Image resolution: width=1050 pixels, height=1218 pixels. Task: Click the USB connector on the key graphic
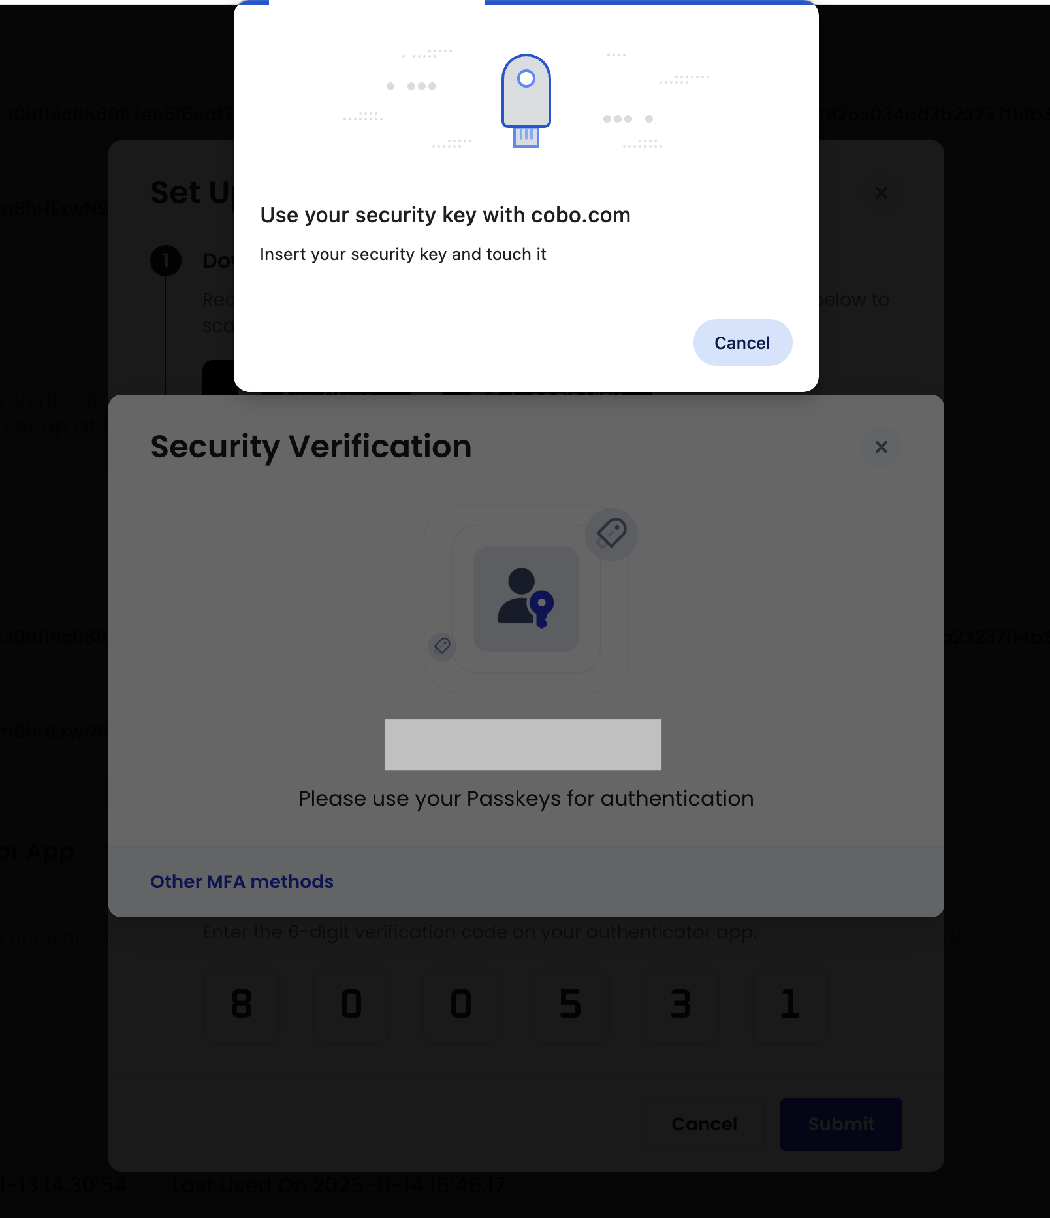[526, 137]
